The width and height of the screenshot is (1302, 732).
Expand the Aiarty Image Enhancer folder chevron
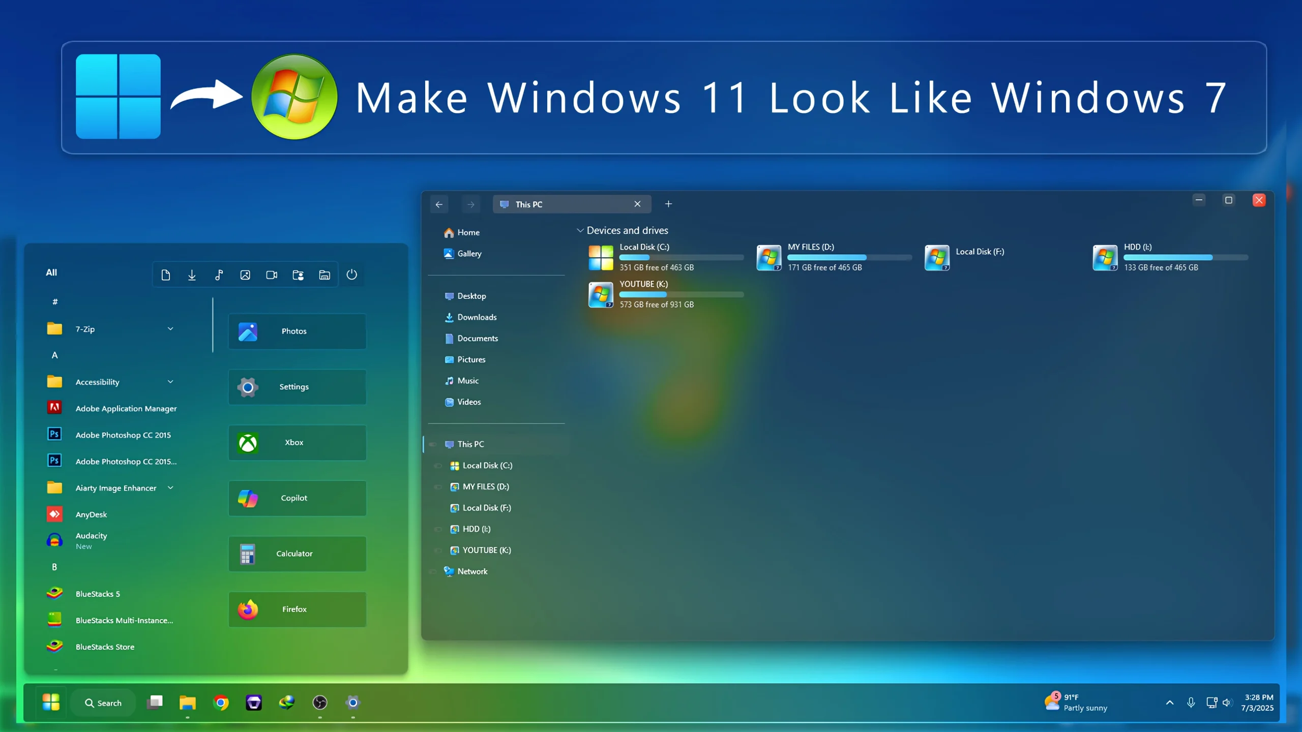click(170, 487)
